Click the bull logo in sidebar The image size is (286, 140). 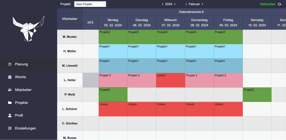click(x=28, y=29)
